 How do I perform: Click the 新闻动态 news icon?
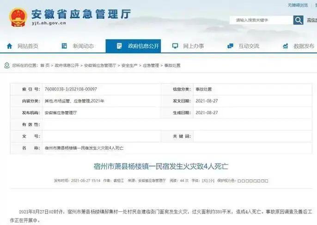65,46
